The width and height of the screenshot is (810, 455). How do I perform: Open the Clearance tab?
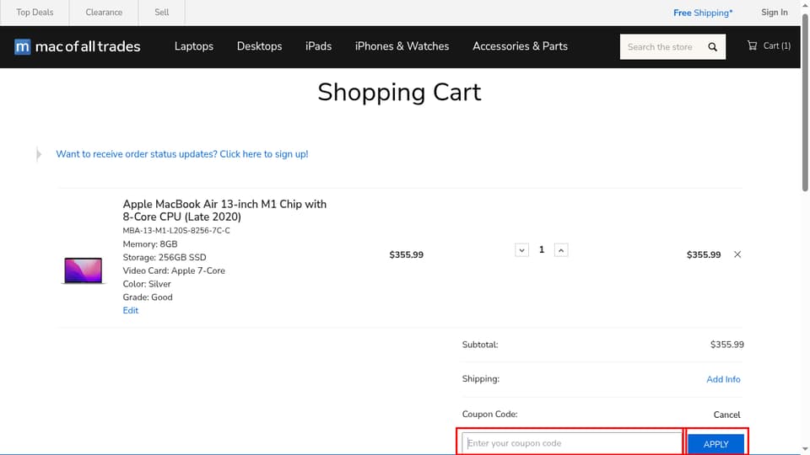(x=104, y=13)
